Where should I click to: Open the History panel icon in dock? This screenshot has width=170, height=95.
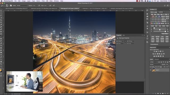[x=147, y=10]
